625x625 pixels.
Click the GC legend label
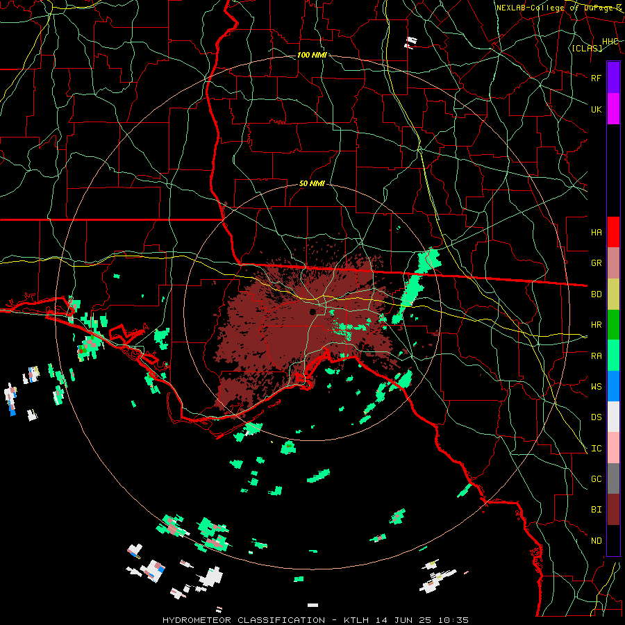(x=596, y=478)
